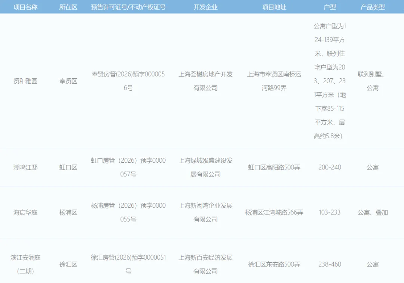Click the 项目名称 column header
Screen dimensions: 404x283
(x=24, y=6)
